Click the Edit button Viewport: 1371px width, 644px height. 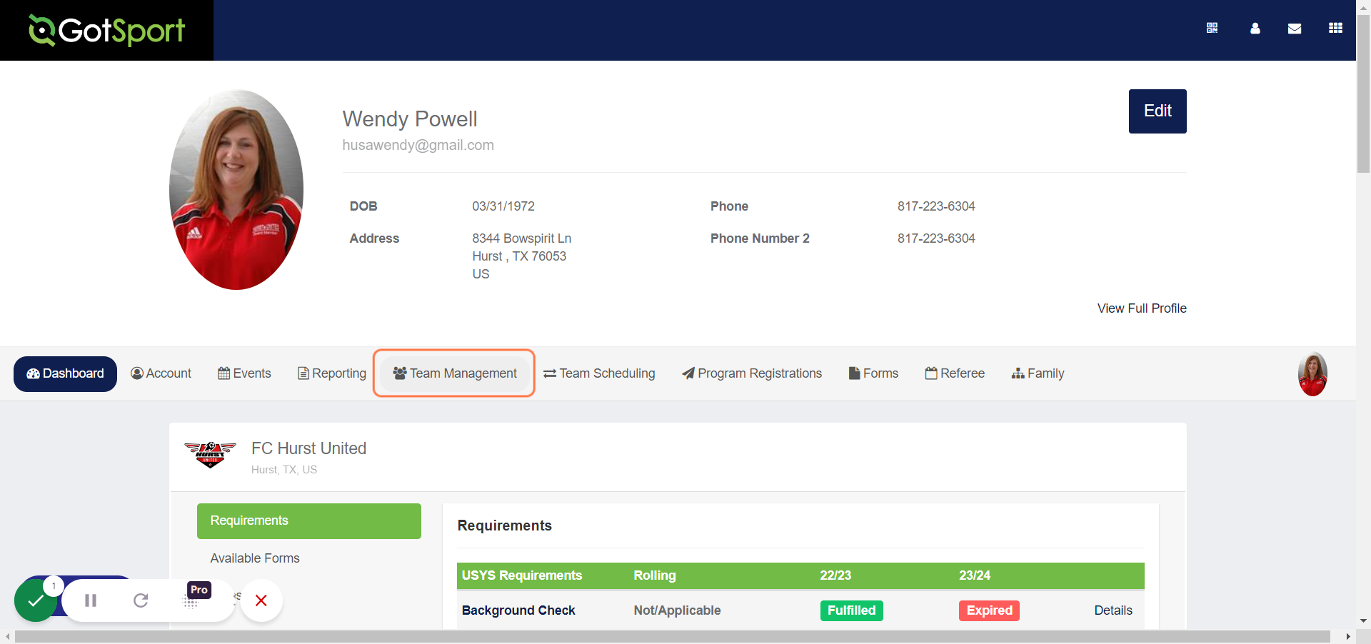[1157, 111]
